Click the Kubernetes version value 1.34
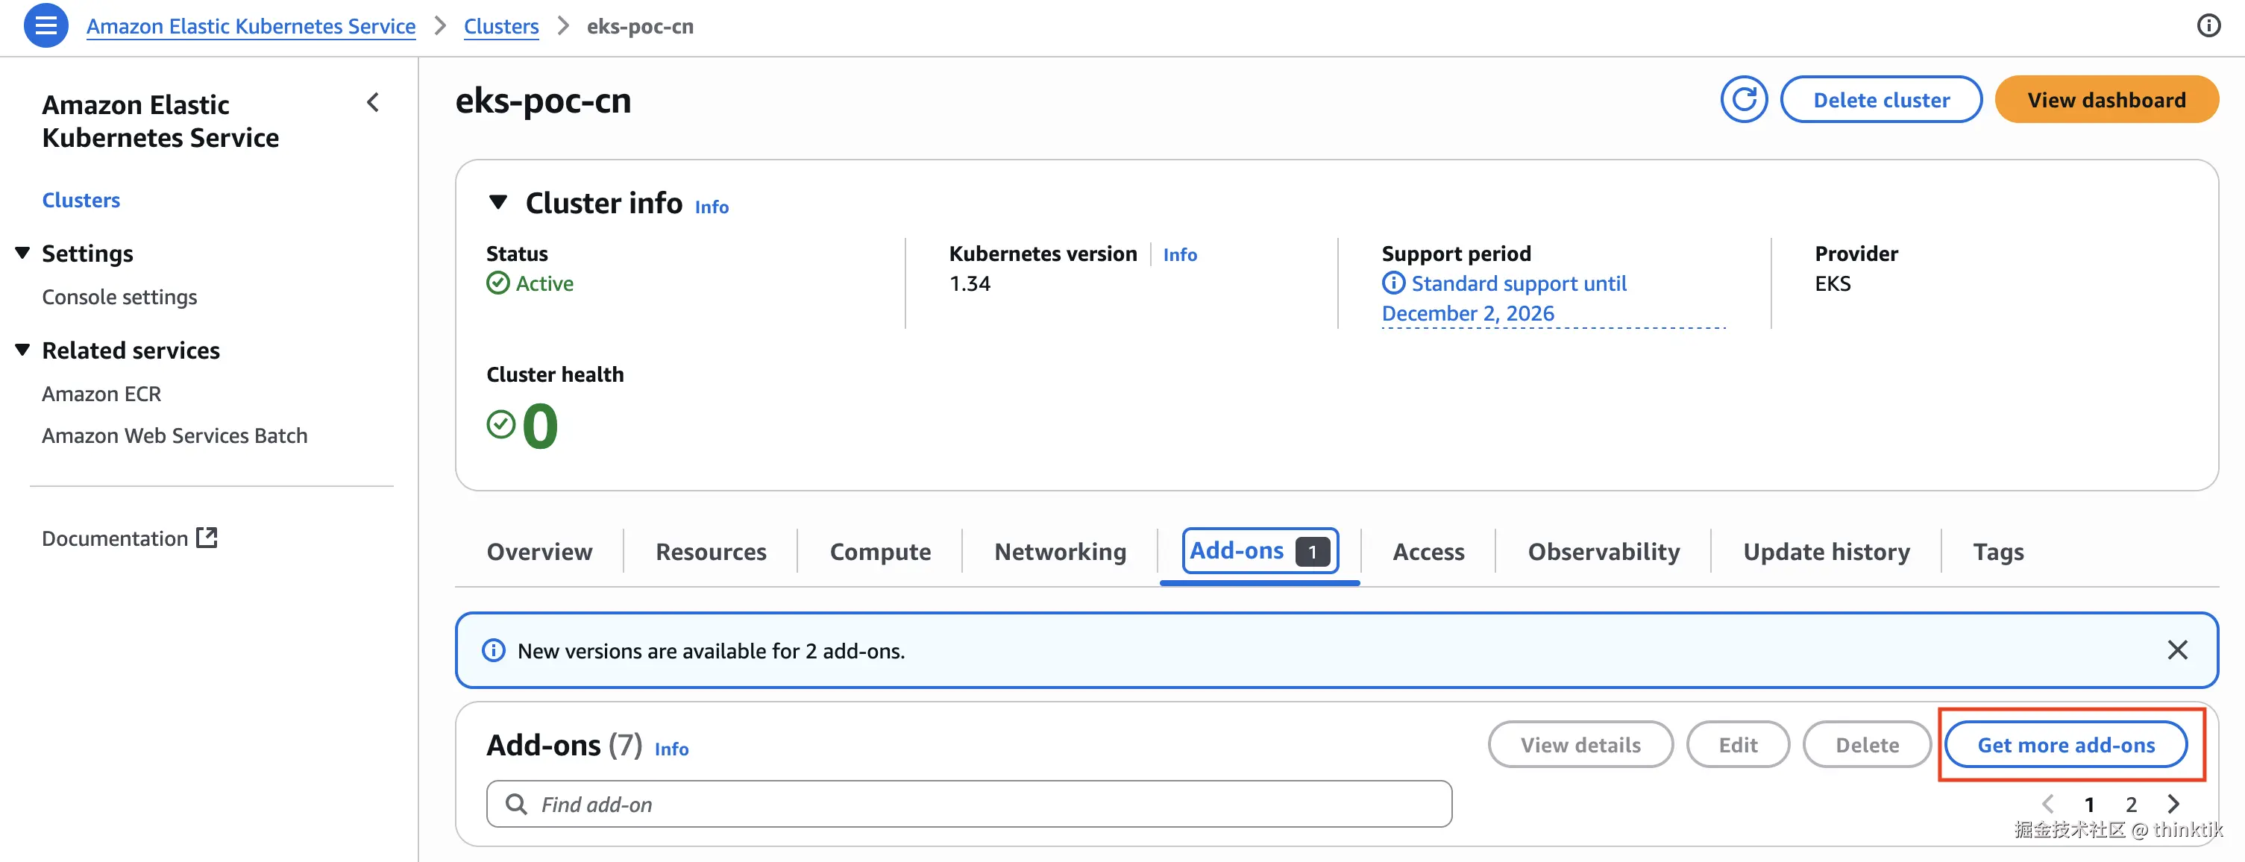2245x862 pixels. click(x=969, y=283)
